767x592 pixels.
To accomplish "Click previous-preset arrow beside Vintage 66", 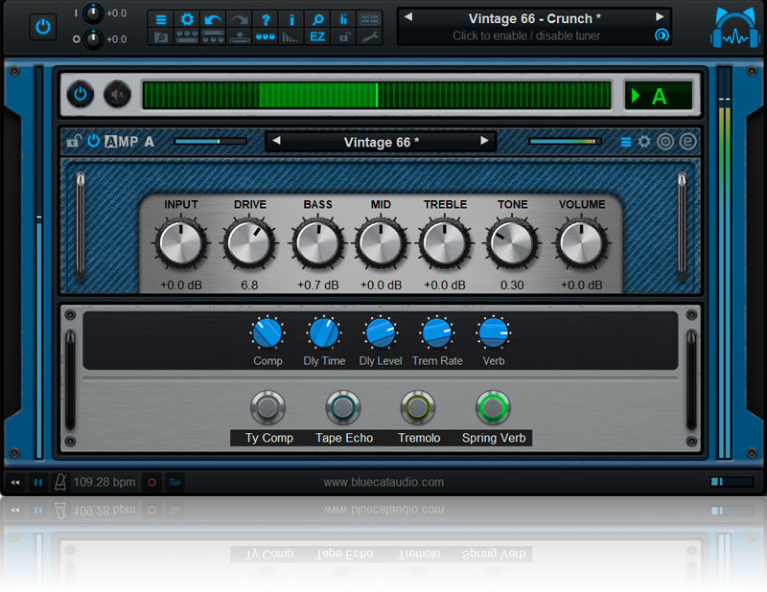I will pyautogui.click(x=277, y=141).
